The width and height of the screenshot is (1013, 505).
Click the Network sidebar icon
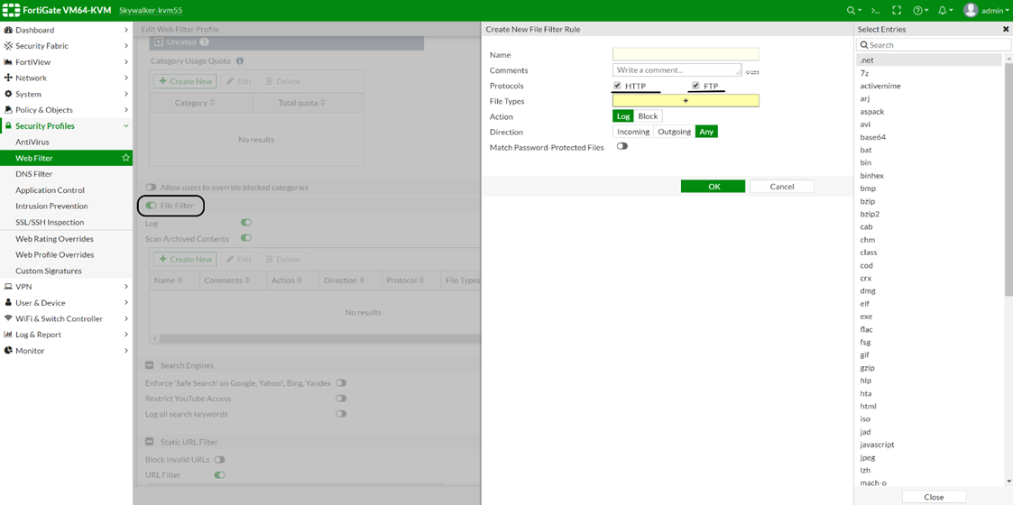[8, 78]
